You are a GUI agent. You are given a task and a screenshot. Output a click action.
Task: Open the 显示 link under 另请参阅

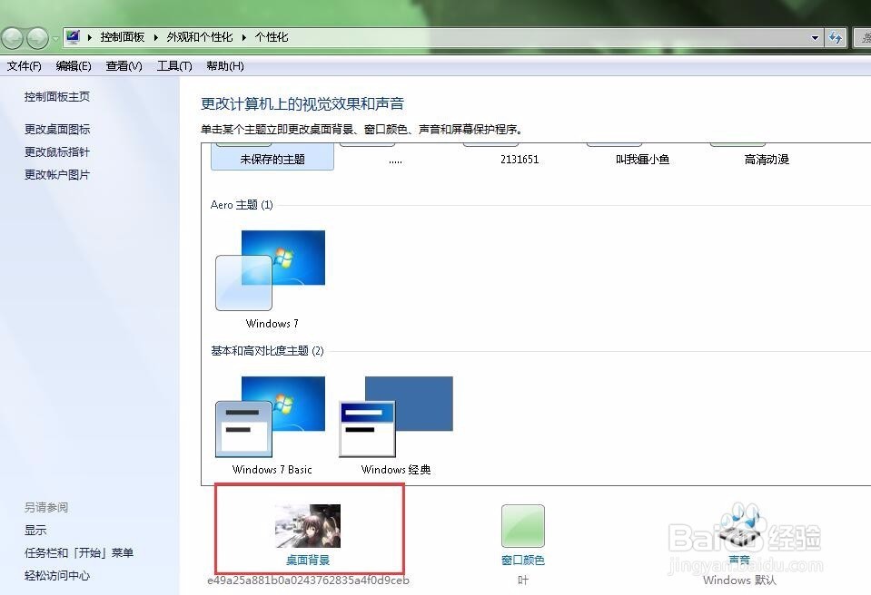pyautogui.click(x=35, y=530)
